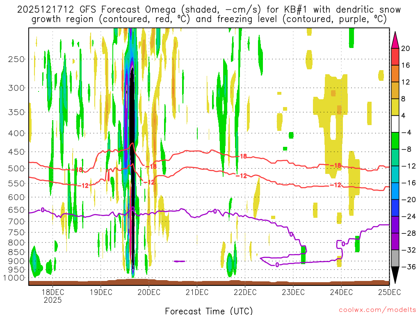Image resolution: width=420 pixels, height=315 pixels.
Task: Click the red -12 contour label near 24DEC
Action: tap(336, 185)
